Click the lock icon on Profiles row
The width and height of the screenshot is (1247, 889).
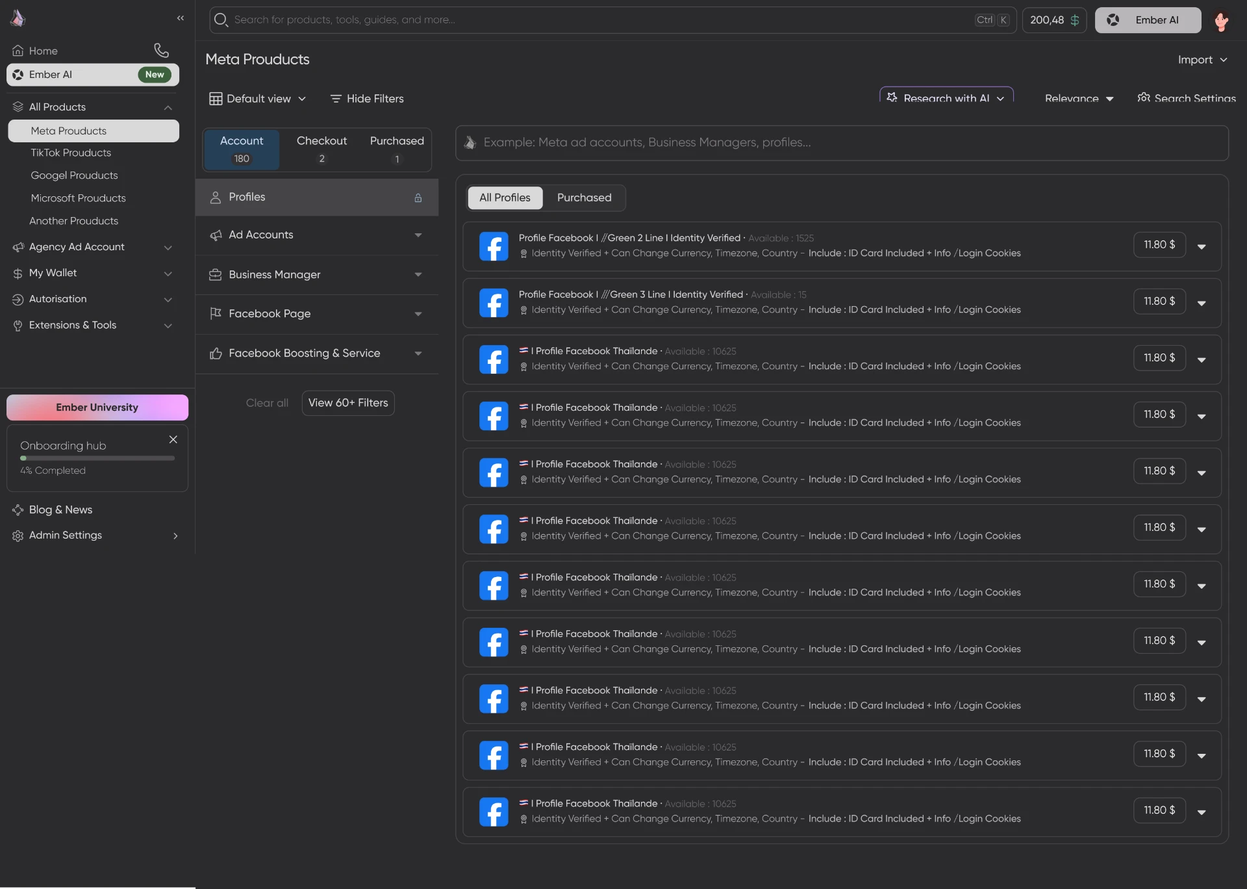(x=418, y=198)
